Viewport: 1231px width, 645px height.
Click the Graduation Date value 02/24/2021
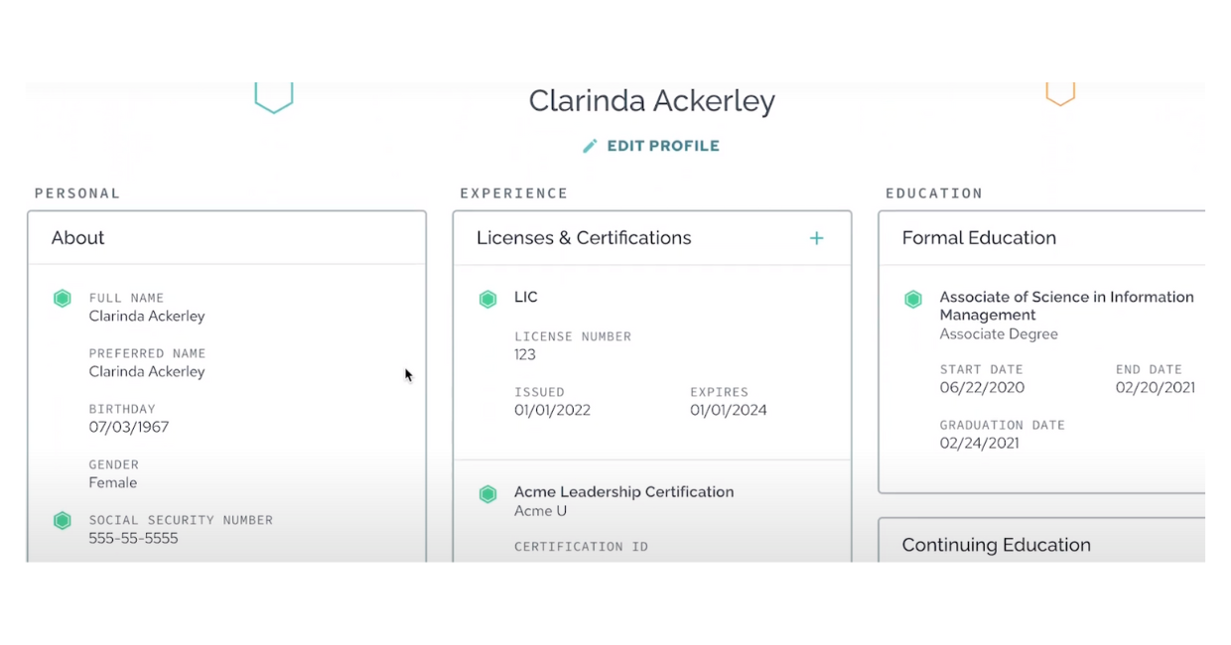pos(979,443)
